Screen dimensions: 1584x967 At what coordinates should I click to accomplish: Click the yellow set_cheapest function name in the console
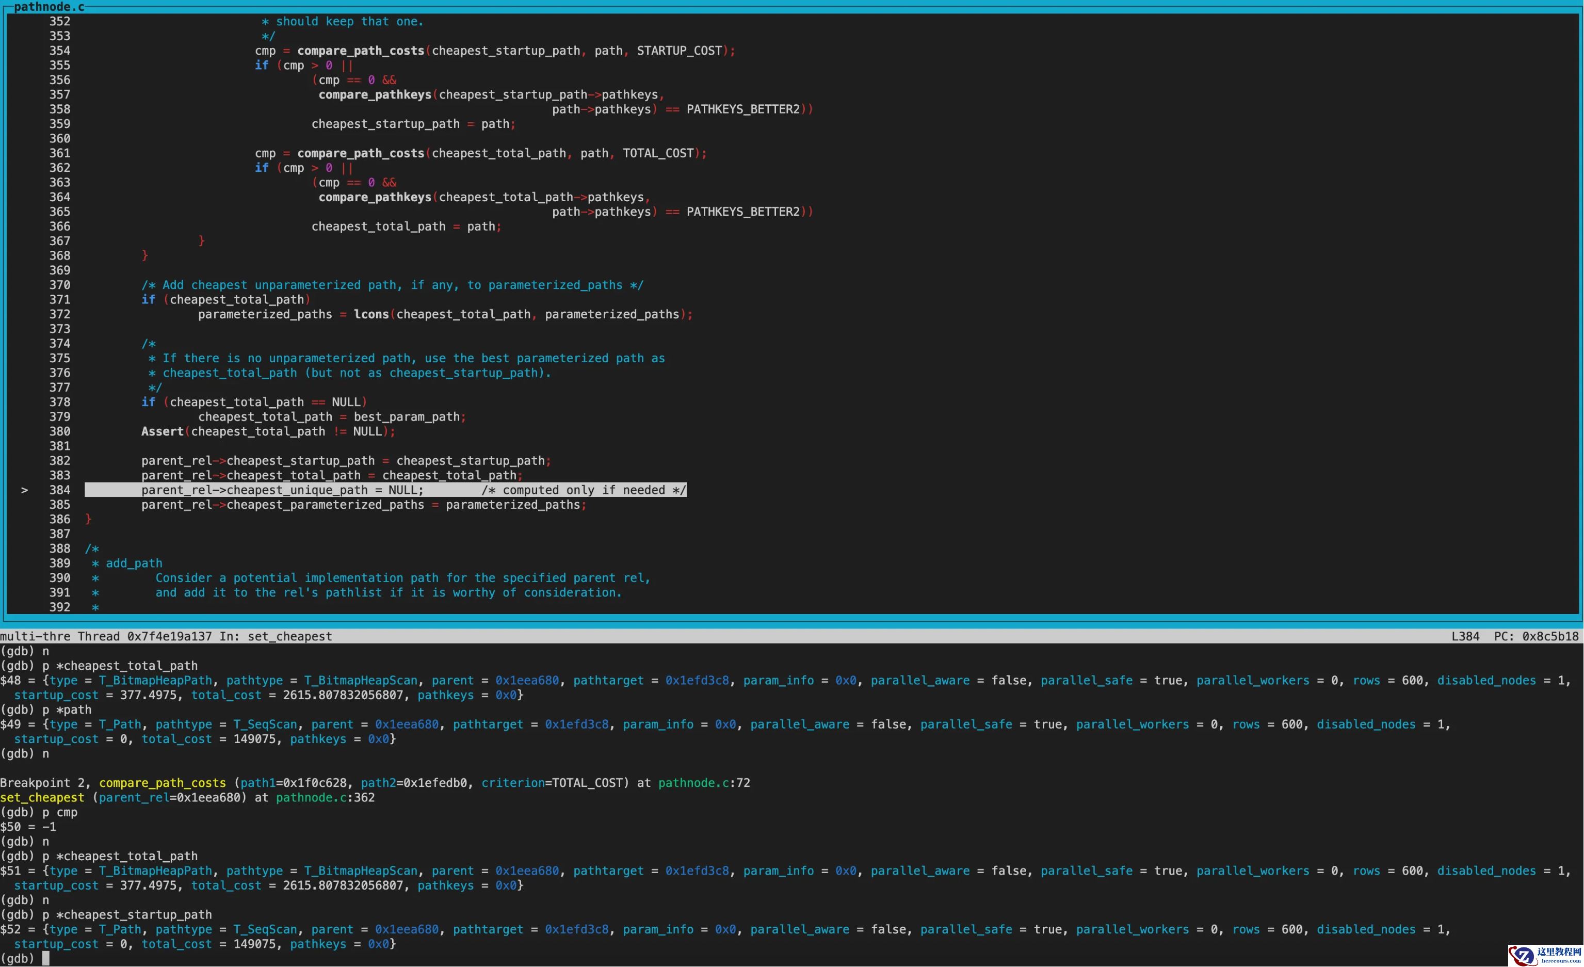(42, 798)
